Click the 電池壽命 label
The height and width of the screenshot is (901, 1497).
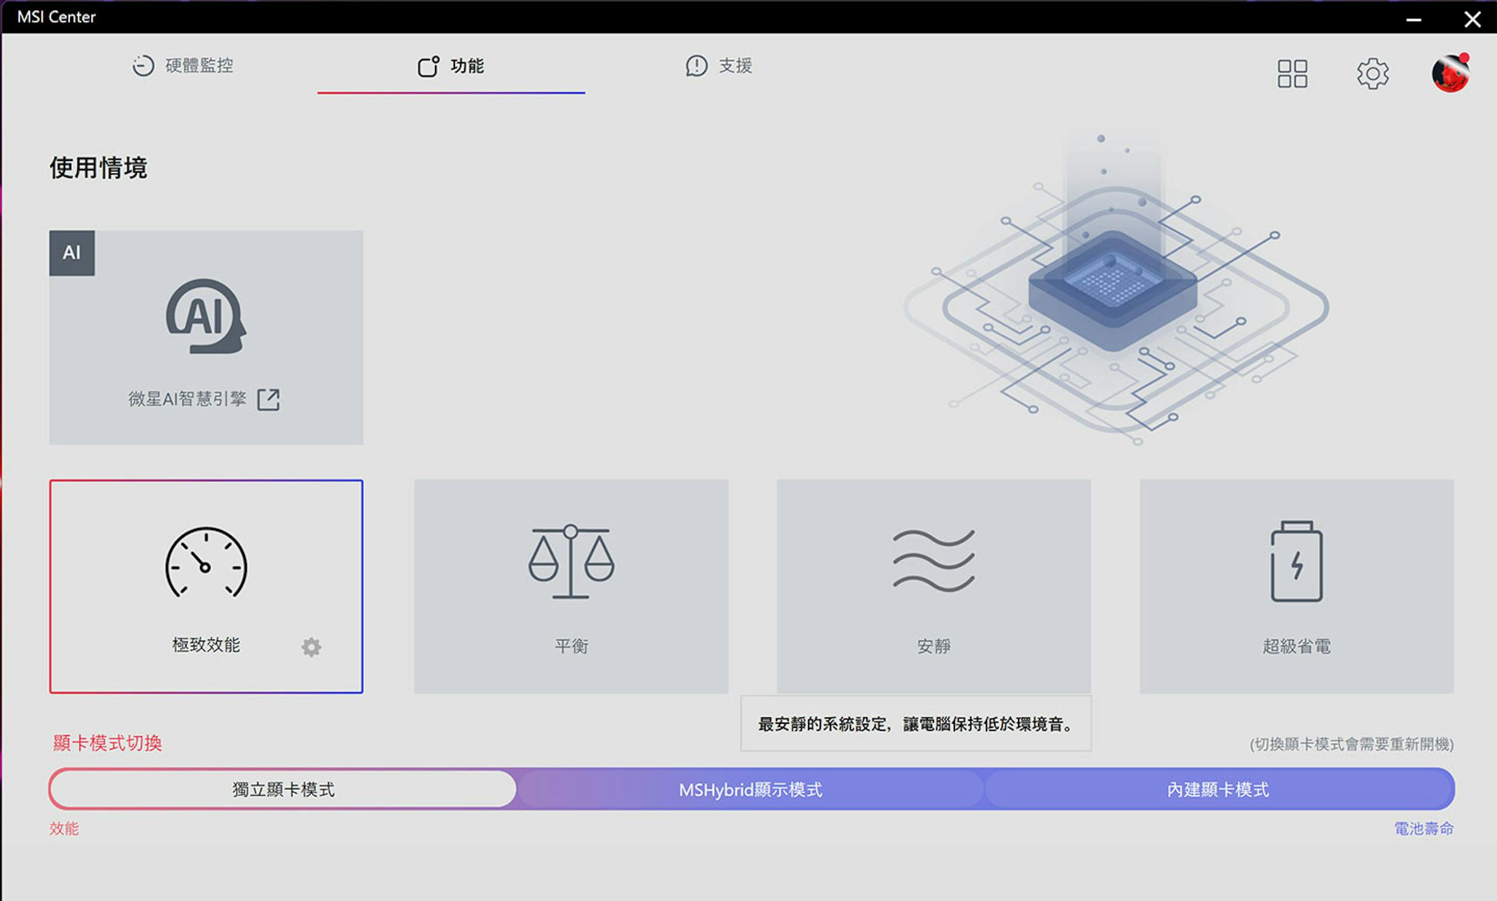point(1423,829)
